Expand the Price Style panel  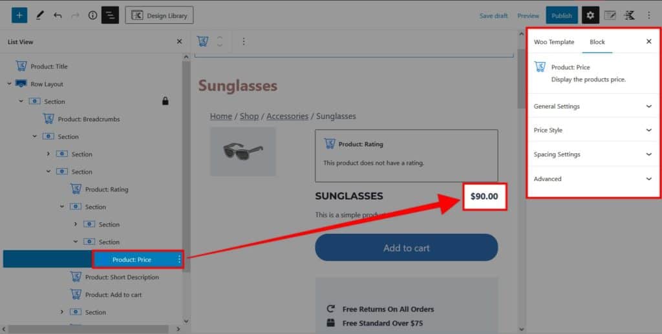pos(593,130)
